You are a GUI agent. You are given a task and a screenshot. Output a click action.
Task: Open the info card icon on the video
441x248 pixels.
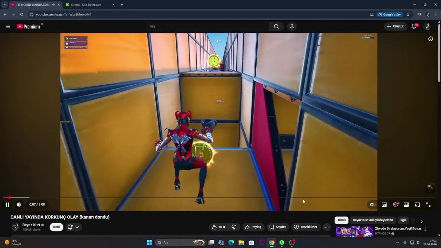coord(431,39)
